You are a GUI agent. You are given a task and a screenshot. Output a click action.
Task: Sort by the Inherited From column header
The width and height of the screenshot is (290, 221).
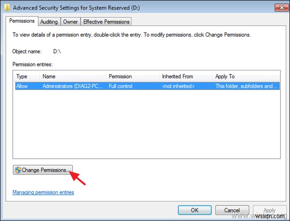pyautogui.click(x=185, y=76)
